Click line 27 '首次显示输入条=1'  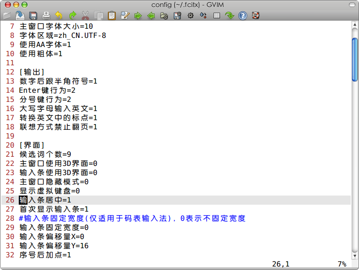point(54,209)
